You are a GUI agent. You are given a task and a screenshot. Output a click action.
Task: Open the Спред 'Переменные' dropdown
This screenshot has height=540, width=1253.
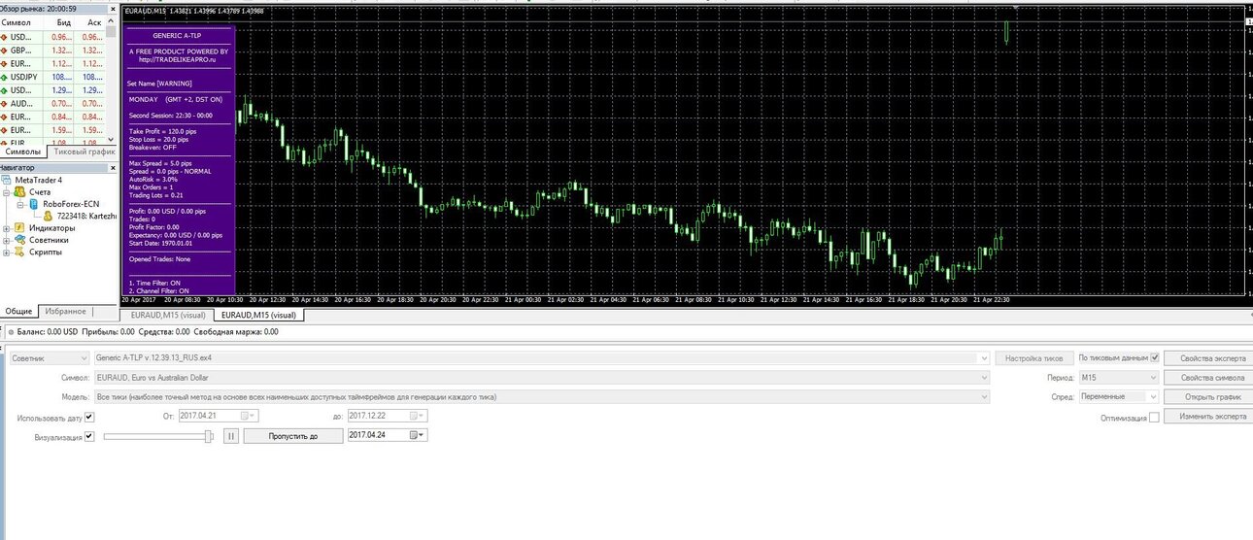tap(1118, 396)
